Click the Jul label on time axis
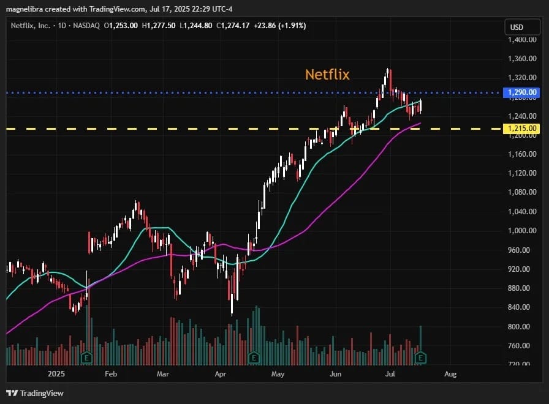The image size is (549, 404). point(390,374)
